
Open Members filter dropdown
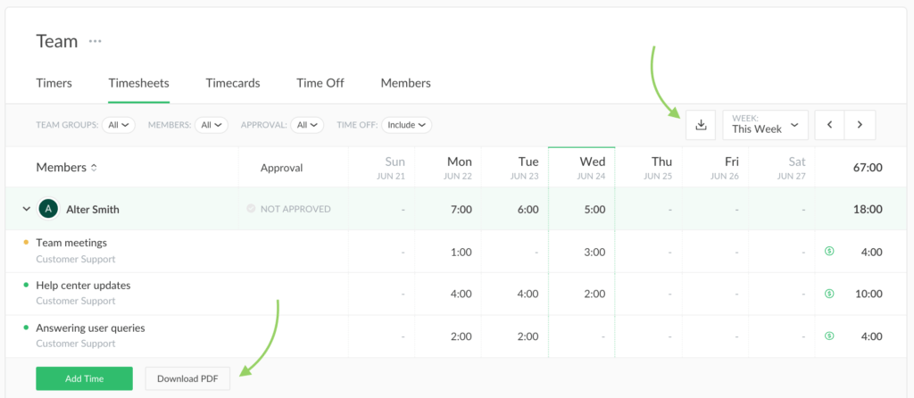(211, 125)
